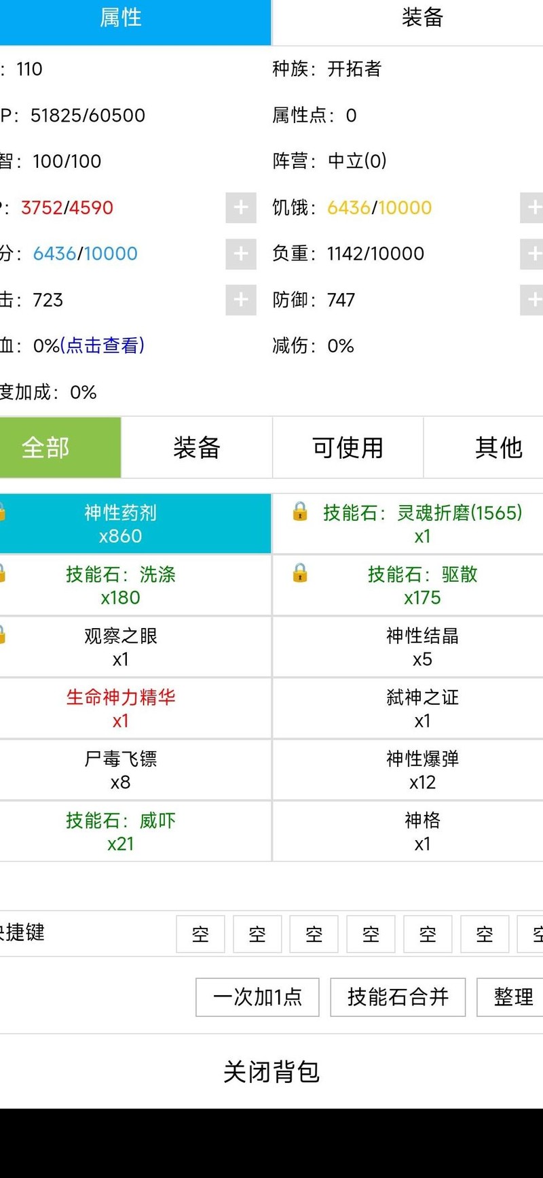Viewport: 543px width, 1178px height.
Task: Click lock icon beside 技能石: 驱散
Action: click(299, 573)
